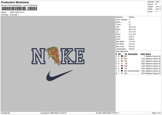Viewport: 162px width, 115px height.
Task: Click the Description column header
Action: (133, 54)
